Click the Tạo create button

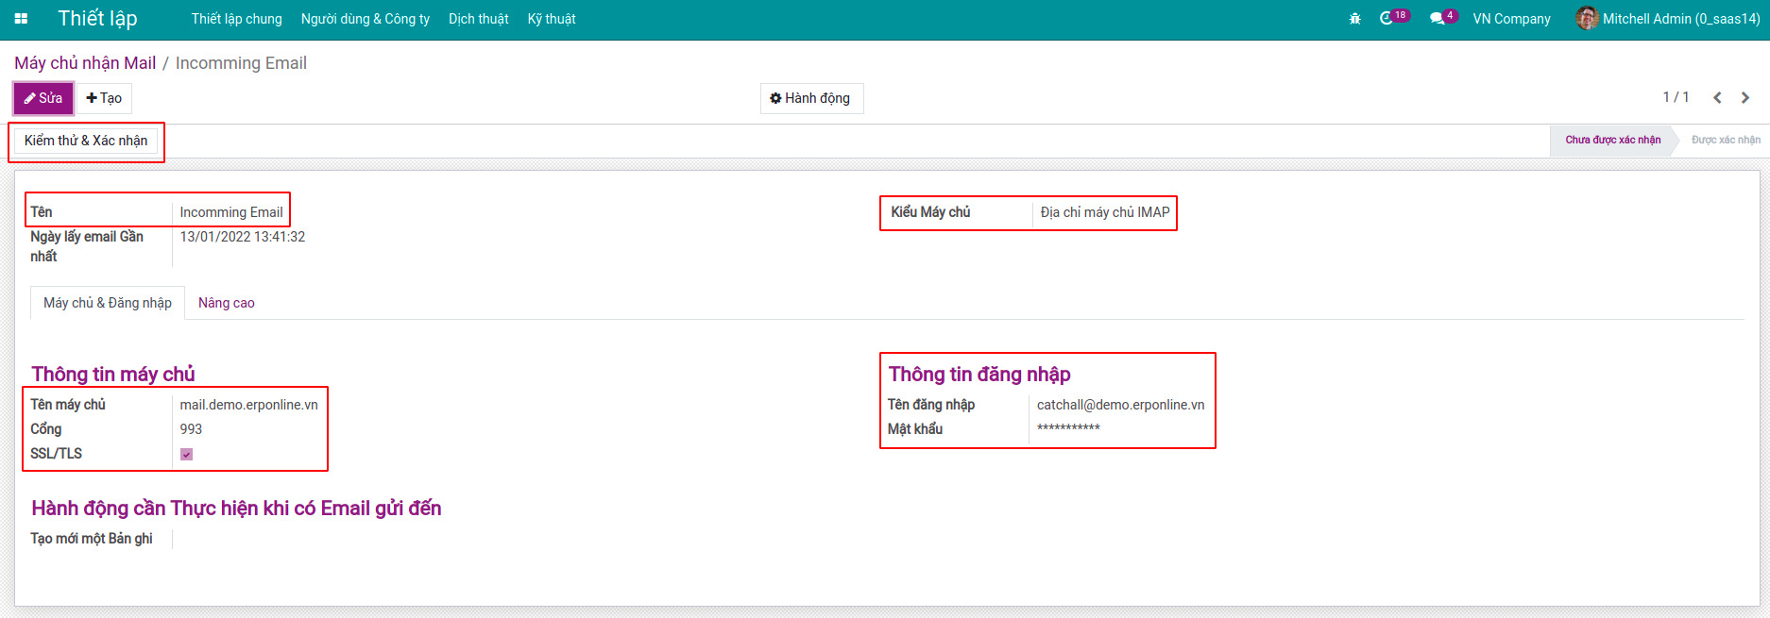click(x=104, y=98)
